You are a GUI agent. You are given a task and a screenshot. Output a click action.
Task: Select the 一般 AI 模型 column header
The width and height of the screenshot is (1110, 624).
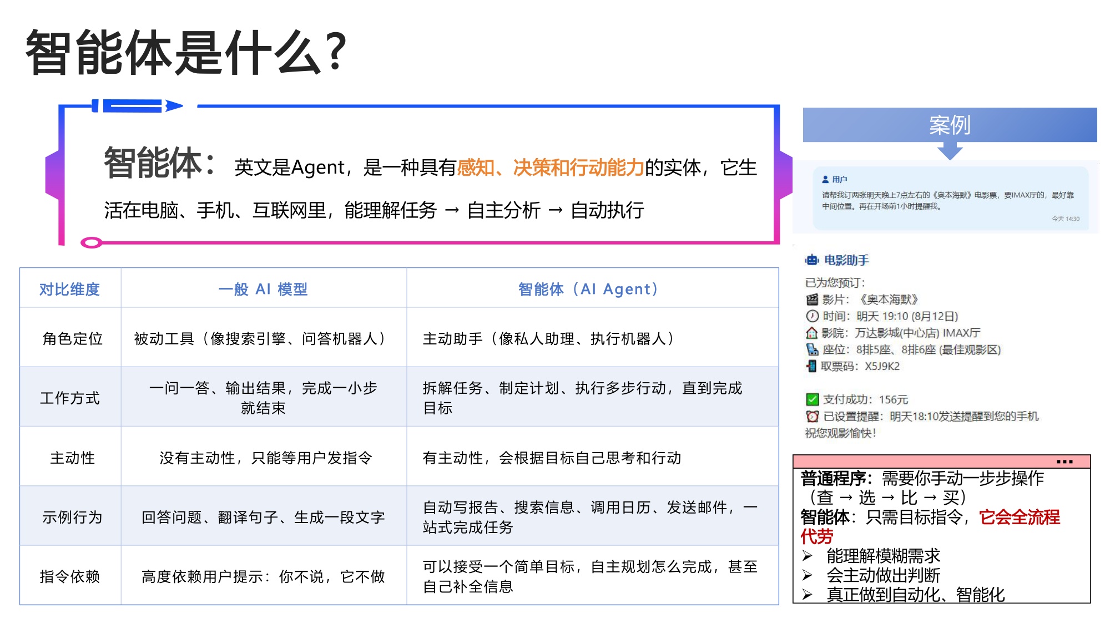[263, 289]
